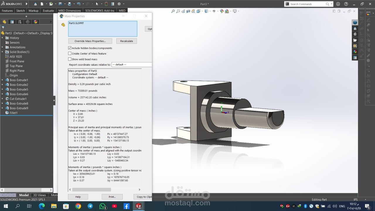Click the Rebuild traffic light icon
Image resolution: width=375 pixels, height=211 pixels.
[x=106, y=4]
